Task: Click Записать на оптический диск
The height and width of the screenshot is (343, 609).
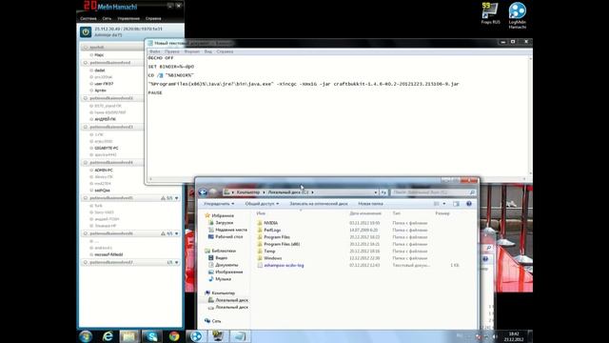Action: (319, 203)
